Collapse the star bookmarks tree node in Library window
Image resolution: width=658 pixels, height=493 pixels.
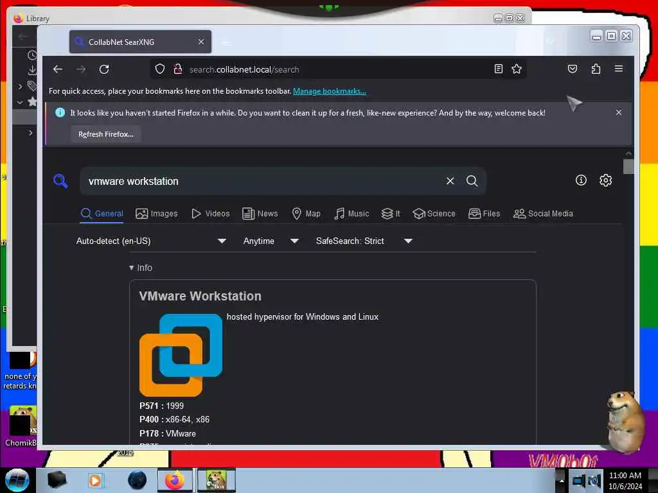pyautogui.click(x=20, y=102)
